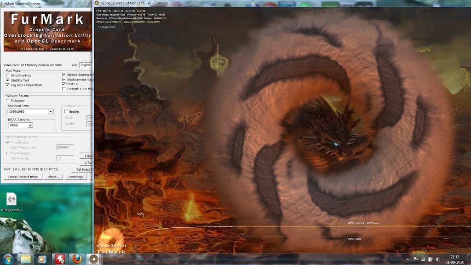This screenshot has width=471, height=265.
Task: Toggle the Post FX checkbox
Action: [x=63, y=84]
